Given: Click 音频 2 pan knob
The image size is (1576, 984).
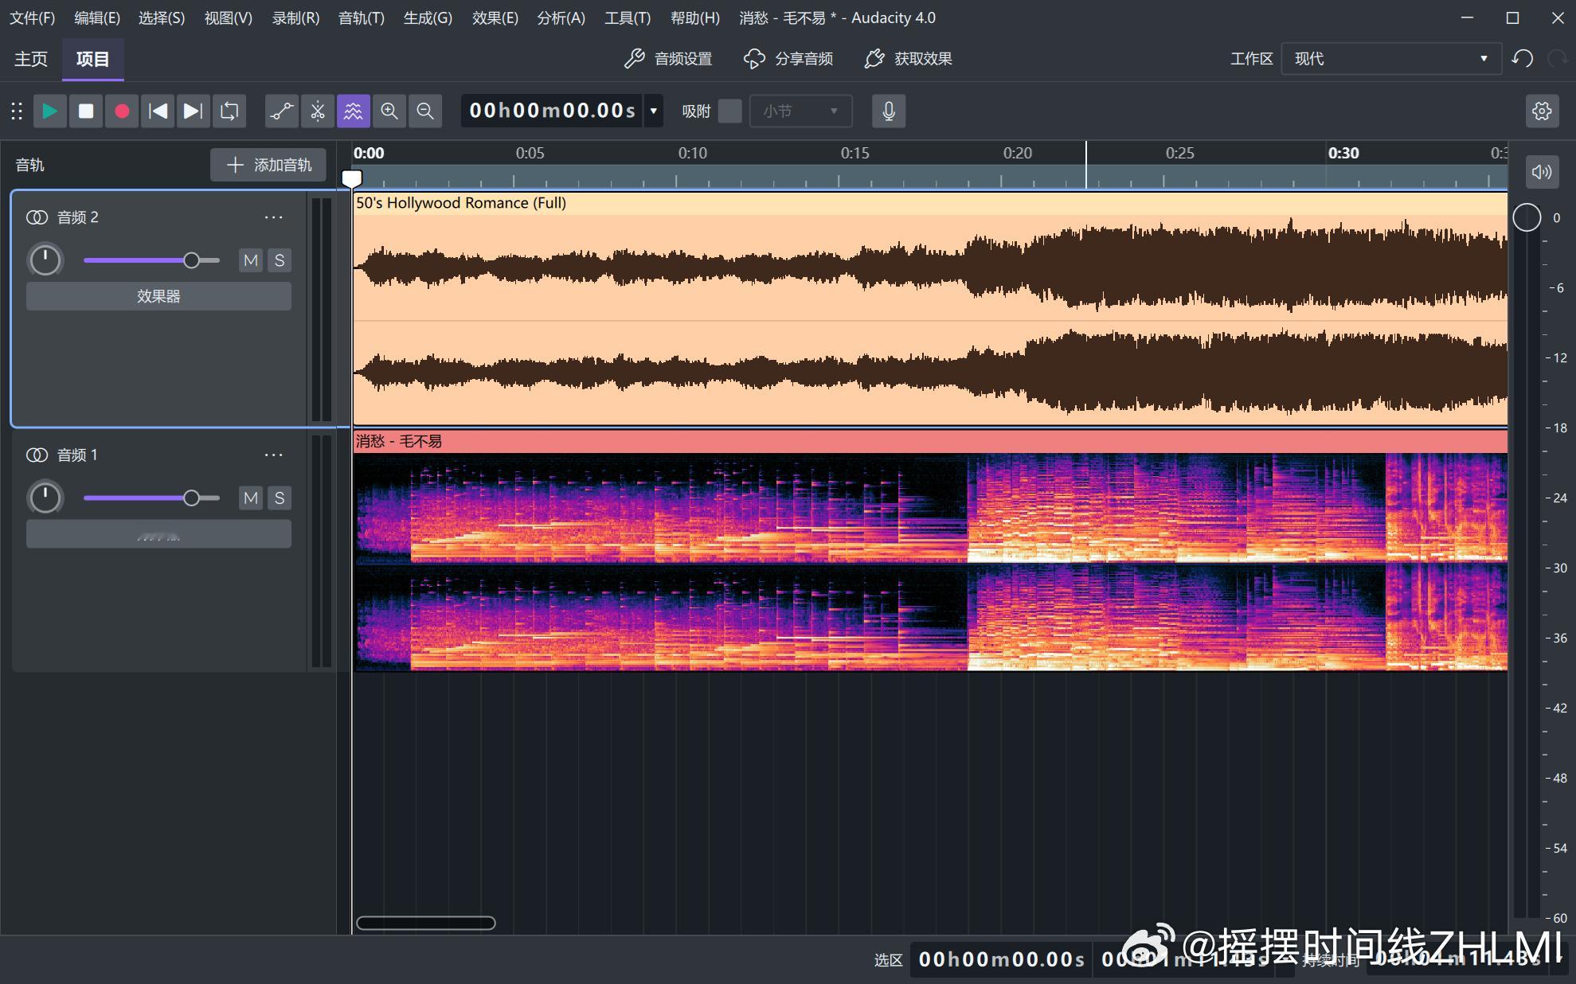Looking at the screenshot, I should pos(45,260).
